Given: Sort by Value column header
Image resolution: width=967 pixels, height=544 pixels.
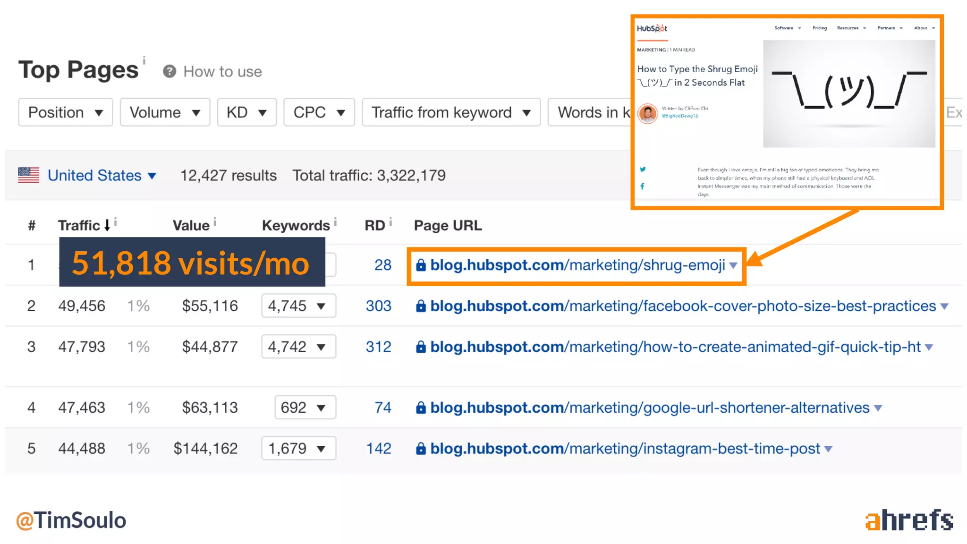Looking at the screenshot, I should click(x=191, y=225).
